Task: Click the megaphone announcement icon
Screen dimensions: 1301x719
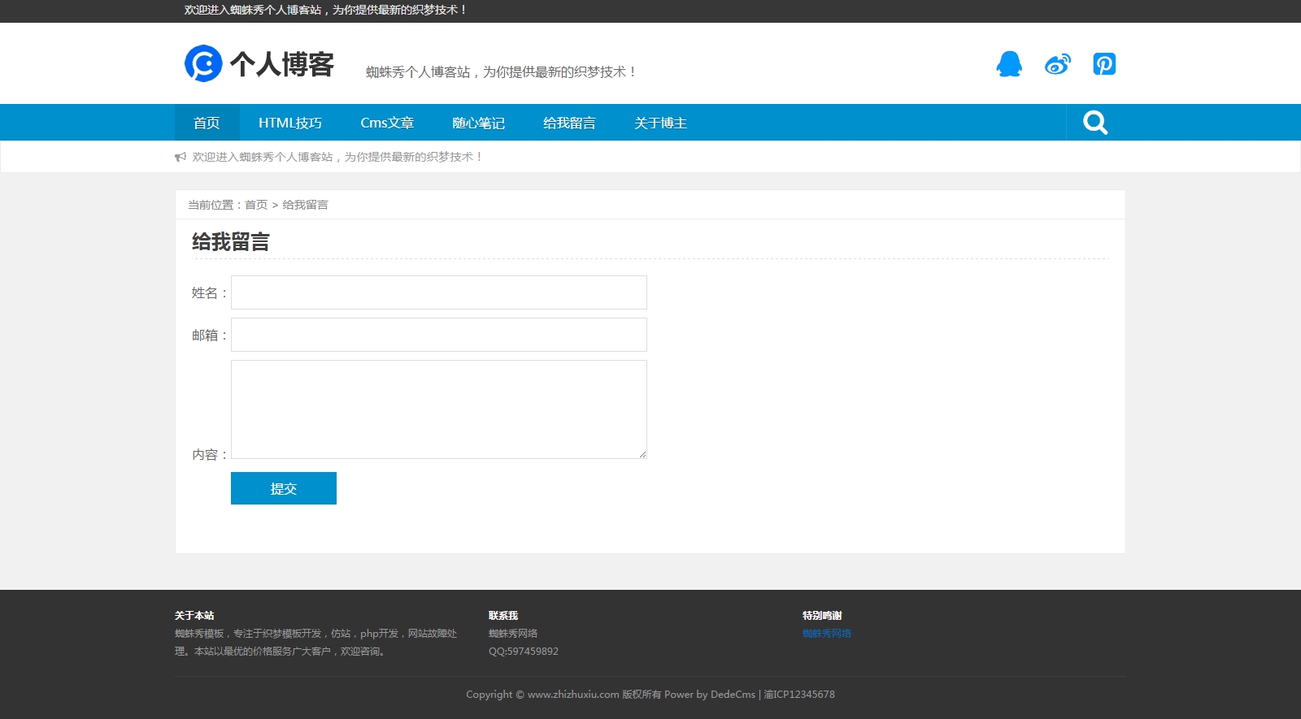Action: click(x=181, y=157)
